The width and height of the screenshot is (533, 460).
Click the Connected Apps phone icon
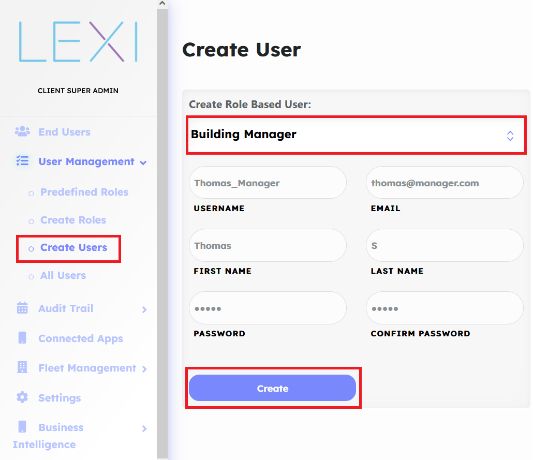pyautogui.click(x=22, y=338)
